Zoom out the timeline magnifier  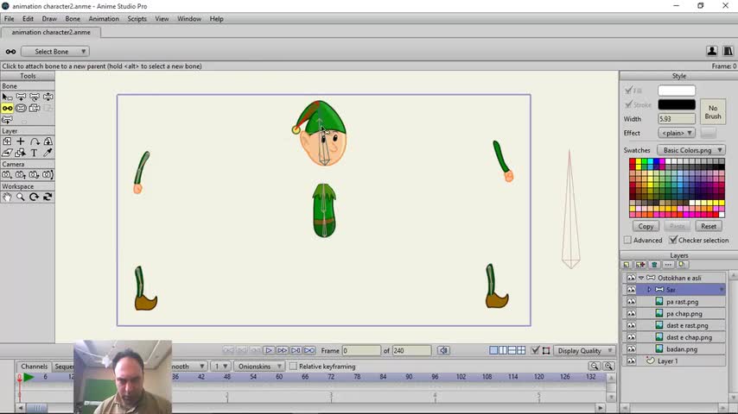point(595,366)
